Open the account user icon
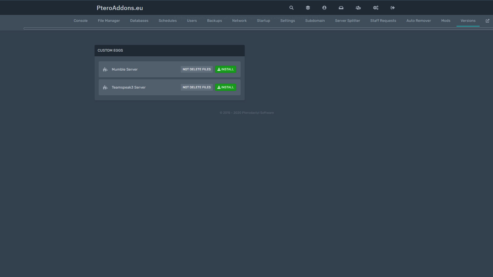493x277 pixels. click(x=324, y=8)
